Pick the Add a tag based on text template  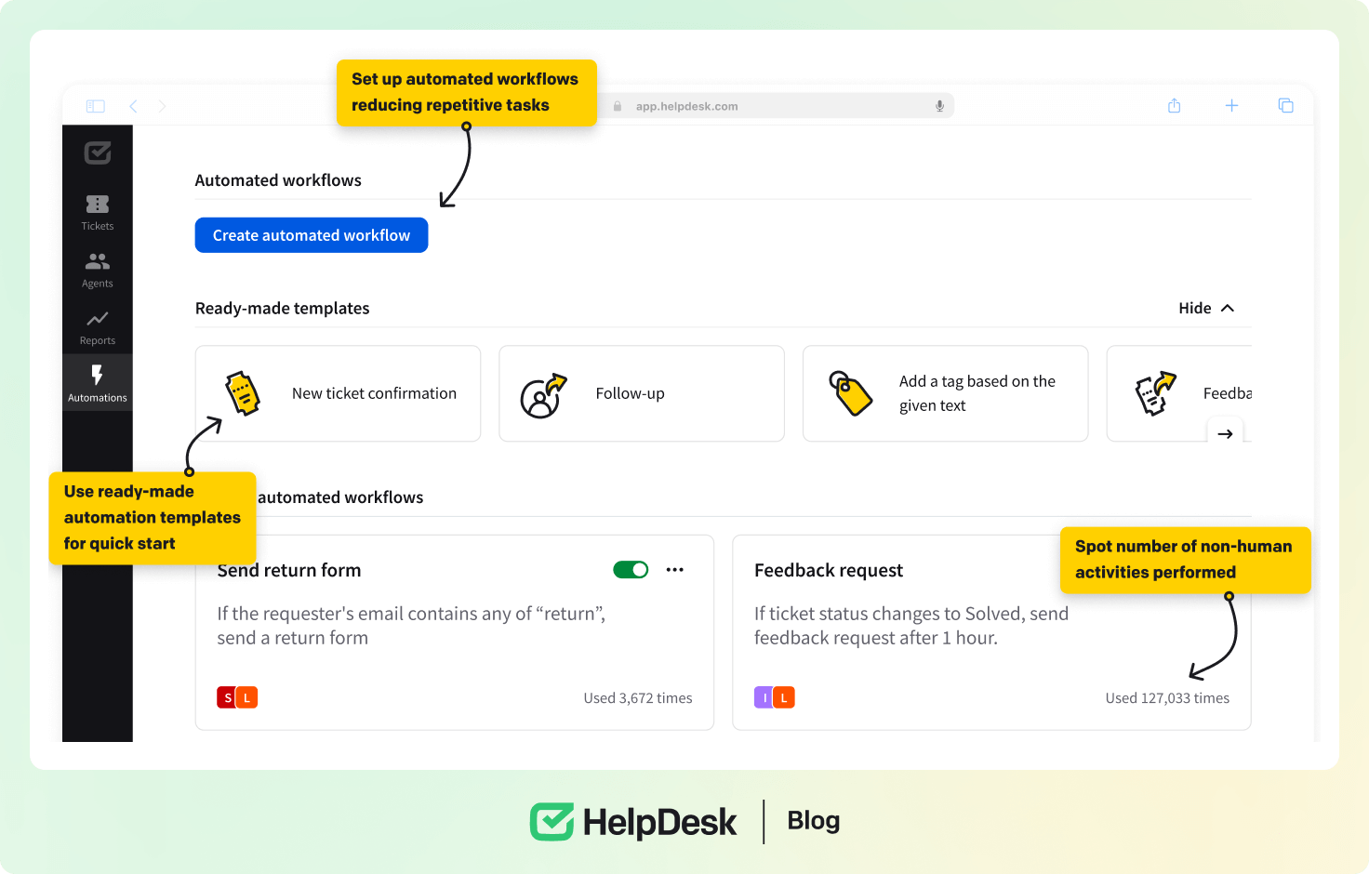coord(945,393)
